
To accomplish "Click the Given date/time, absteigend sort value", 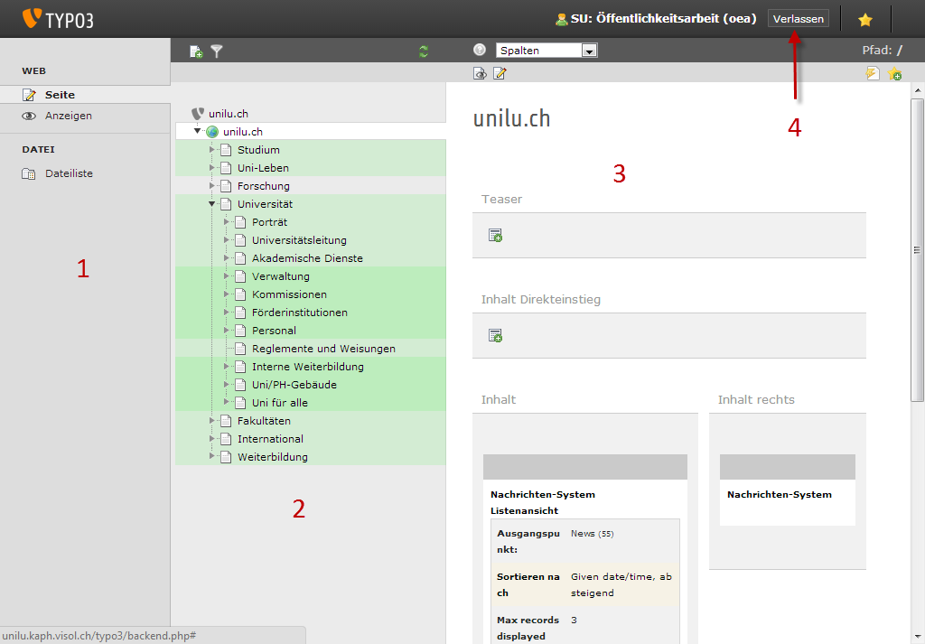I will (x=621, y=585).
